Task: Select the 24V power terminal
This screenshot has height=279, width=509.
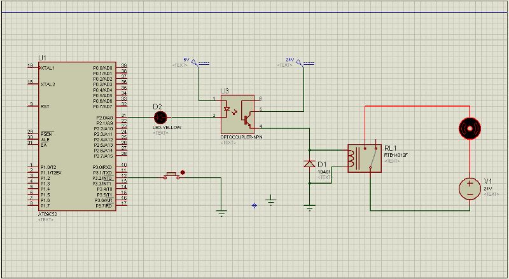Action: pos(303,64)
